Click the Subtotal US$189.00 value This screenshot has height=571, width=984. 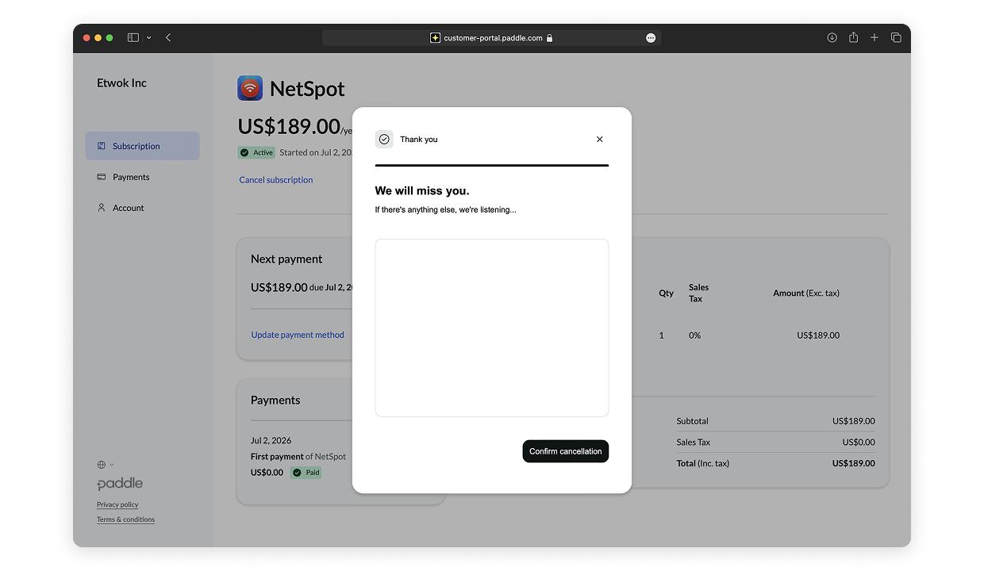point(853,421)
